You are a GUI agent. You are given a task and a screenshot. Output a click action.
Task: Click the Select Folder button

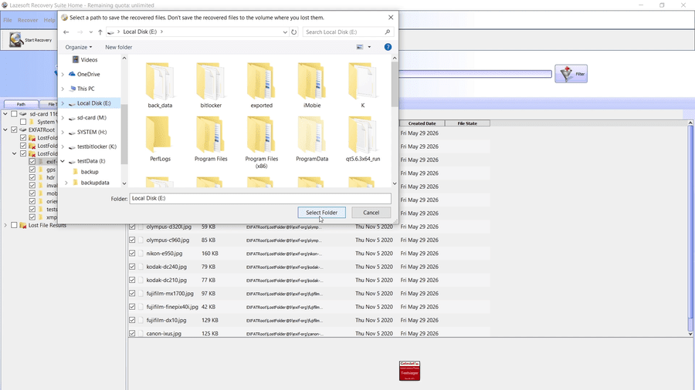(321, 213)
